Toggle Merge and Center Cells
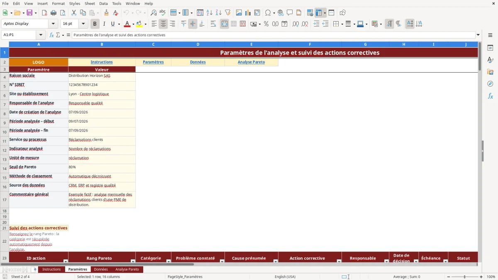The width and height of the screenshot is (498, 280). [225, 24]
